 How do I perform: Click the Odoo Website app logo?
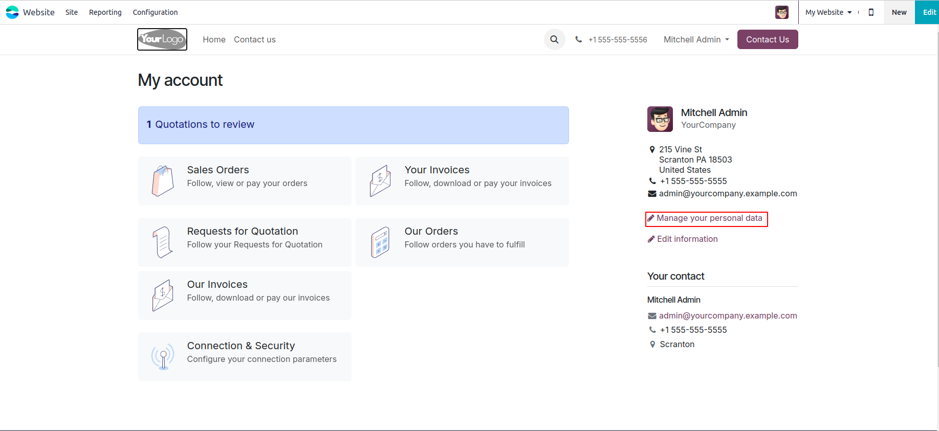[12, 12]
